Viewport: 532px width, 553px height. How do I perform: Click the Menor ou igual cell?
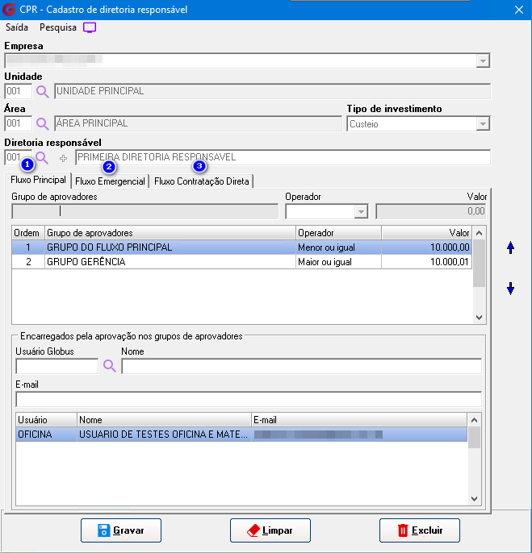pyautogui.click(x=338, y=247)
